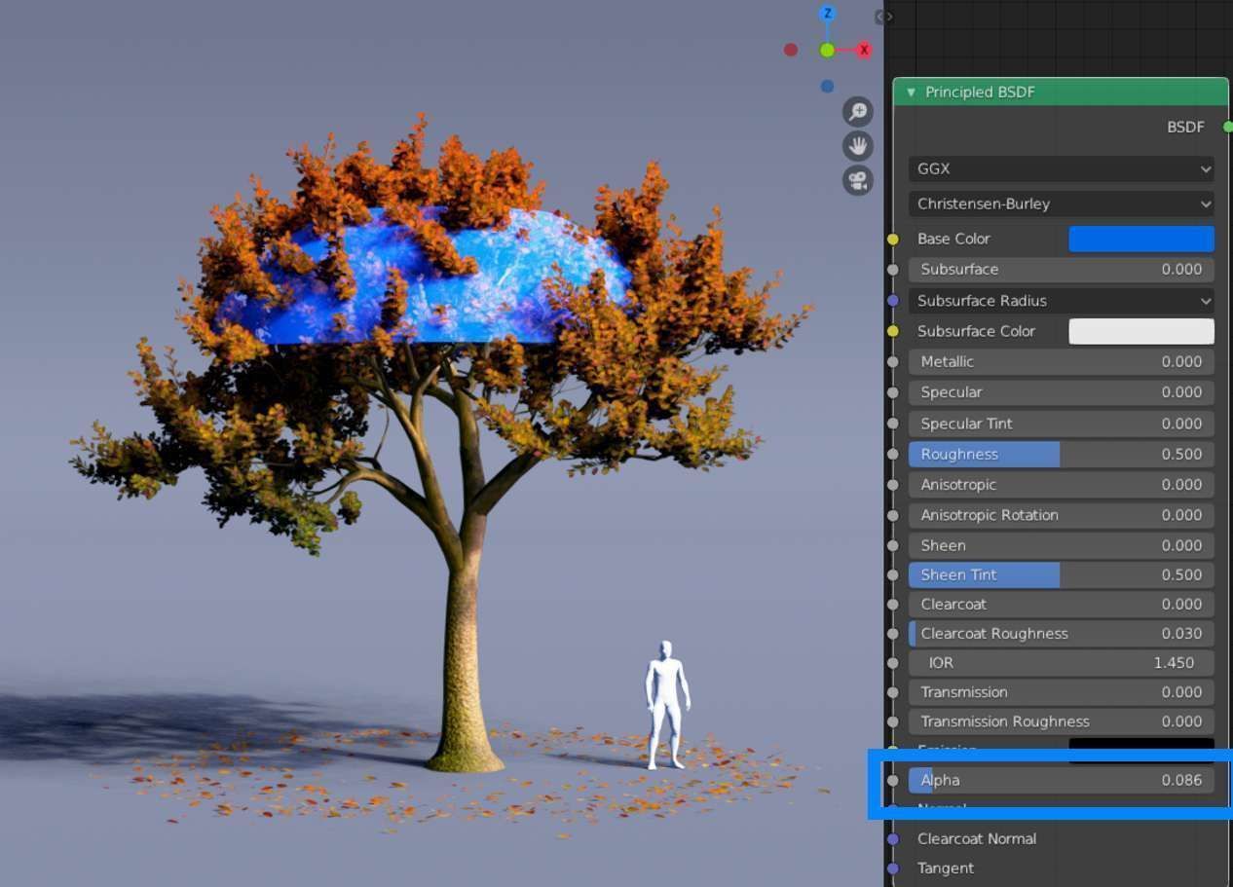This screenshot has height=887, width=1233.
Task: Click the zoom view magnifier icon
Action: click(858, 112)
